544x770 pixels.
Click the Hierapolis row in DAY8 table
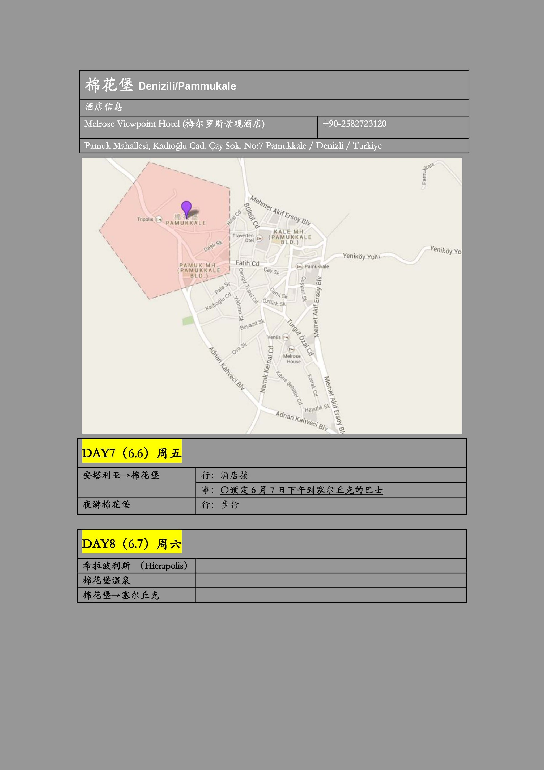pos(135,566)
